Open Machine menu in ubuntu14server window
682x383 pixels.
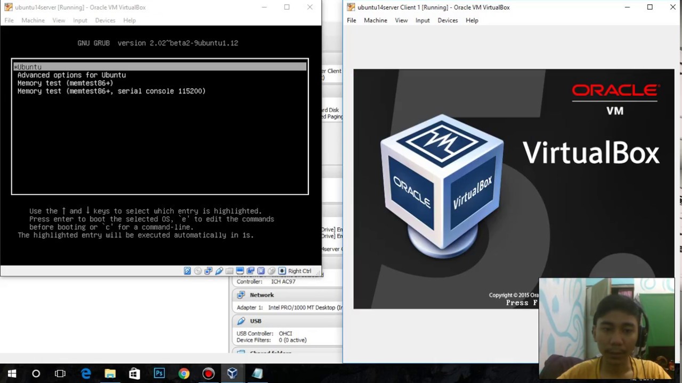click(x=33, y=20)
